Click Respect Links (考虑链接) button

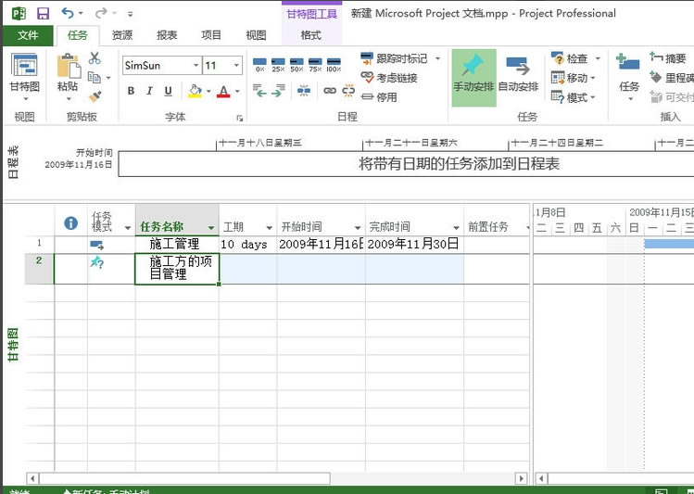(389, 78)
